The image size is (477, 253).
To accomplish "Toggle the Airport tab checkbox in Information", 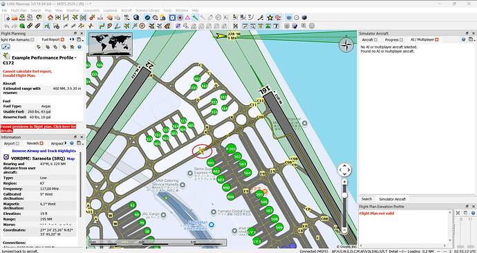I will click(18, 143).
